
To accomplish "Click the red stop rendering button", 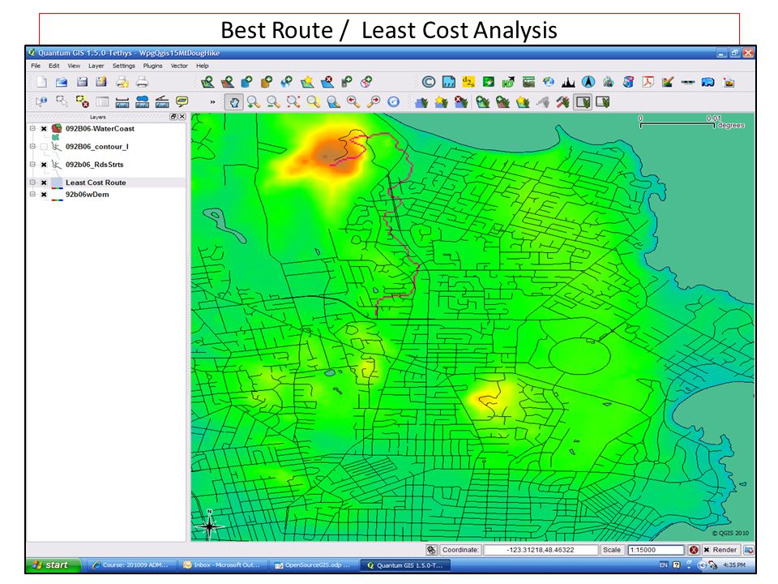I will [x=694, y=550].
